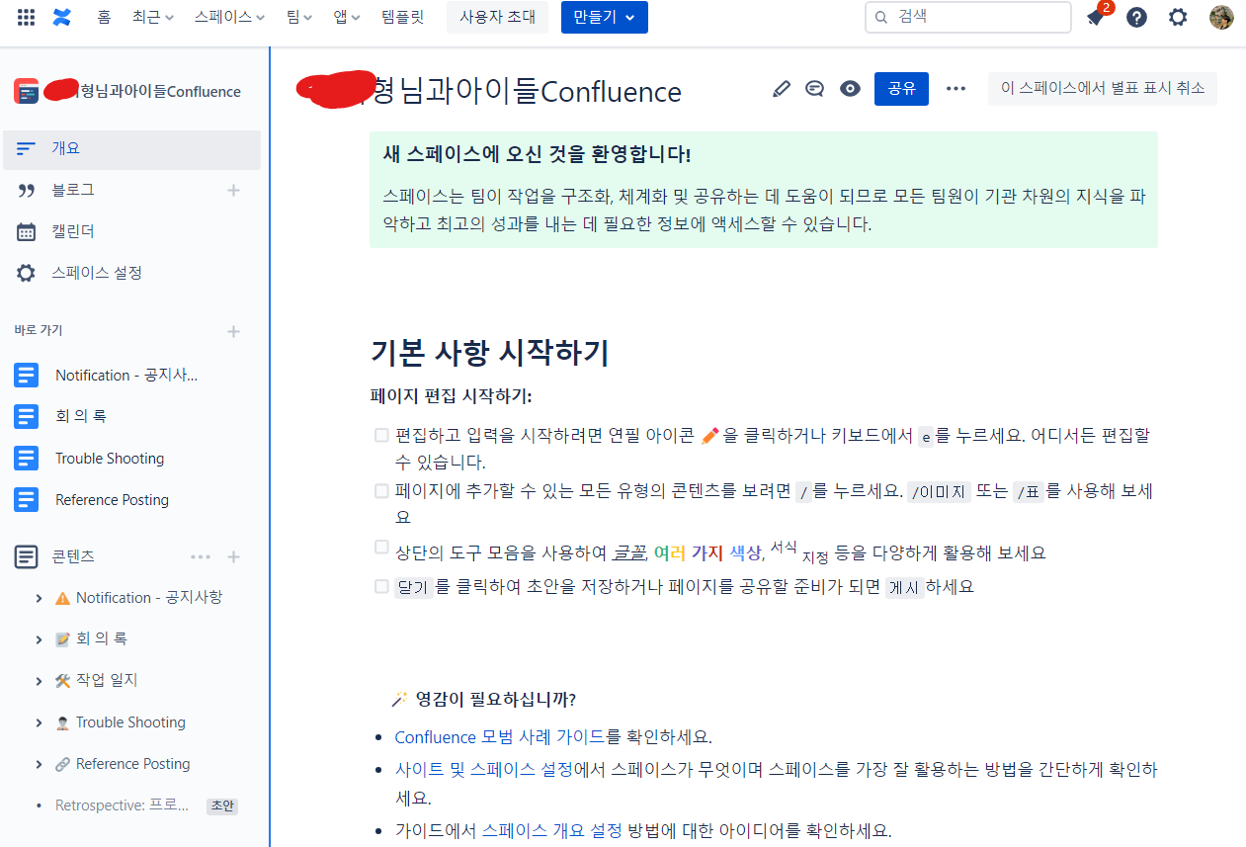Select 개요 in the sidebar
This screenshot has width=1246, height=847.
click(x=132, y=149)
